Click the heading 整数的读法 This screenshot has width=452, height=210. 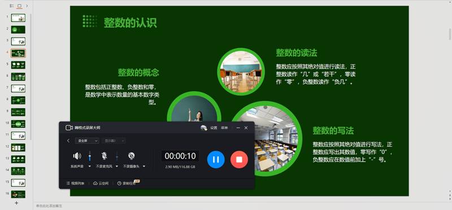[297, 53]
